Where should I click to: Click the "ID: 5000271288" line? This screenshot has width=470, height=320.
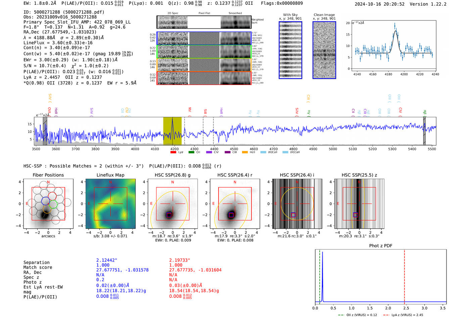64,12
